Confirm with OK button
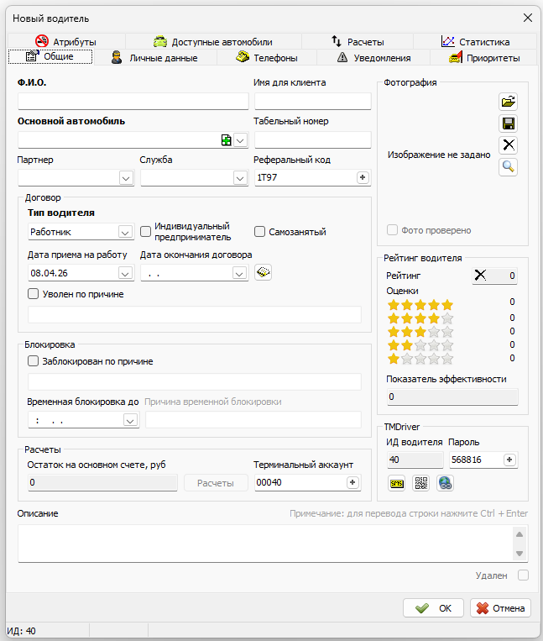The image size is (543, 641). tap(433, 608)
